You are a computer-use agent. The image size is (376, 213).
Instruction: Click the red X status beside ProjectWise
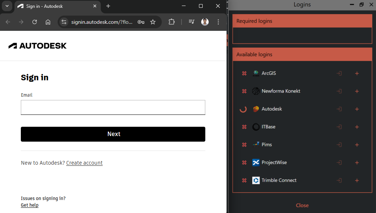tap(244, 162)
